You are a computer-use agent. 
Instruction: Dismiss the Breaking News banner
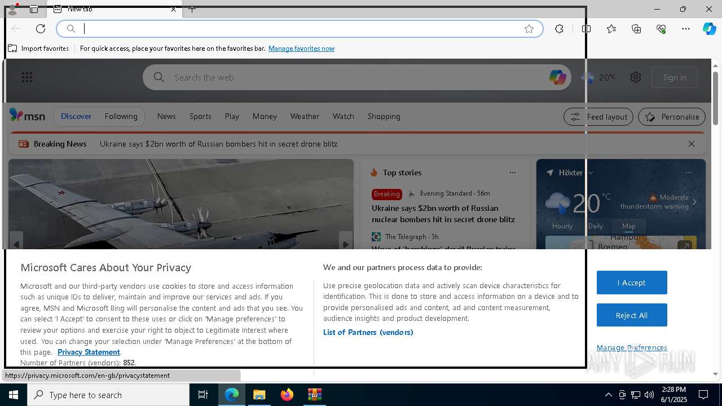(692, 144)
